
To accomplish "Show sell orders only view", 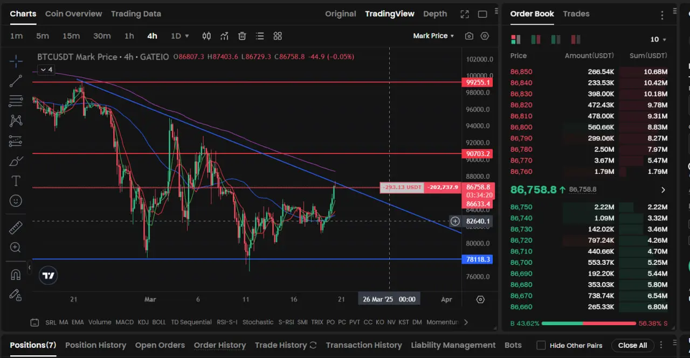I will [576, 39].
